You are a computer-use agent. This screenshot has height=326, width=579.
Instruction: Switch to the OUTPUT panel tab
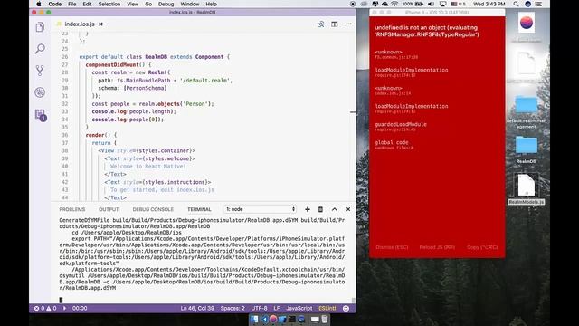[109, 209]
